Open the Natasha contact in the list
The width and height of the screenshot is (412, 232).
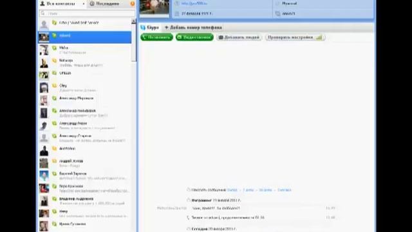84,63
